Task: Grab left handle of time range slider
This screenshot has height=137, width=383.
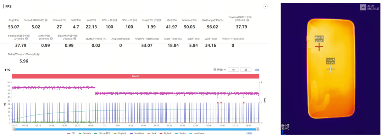Action: click(14, 129)
